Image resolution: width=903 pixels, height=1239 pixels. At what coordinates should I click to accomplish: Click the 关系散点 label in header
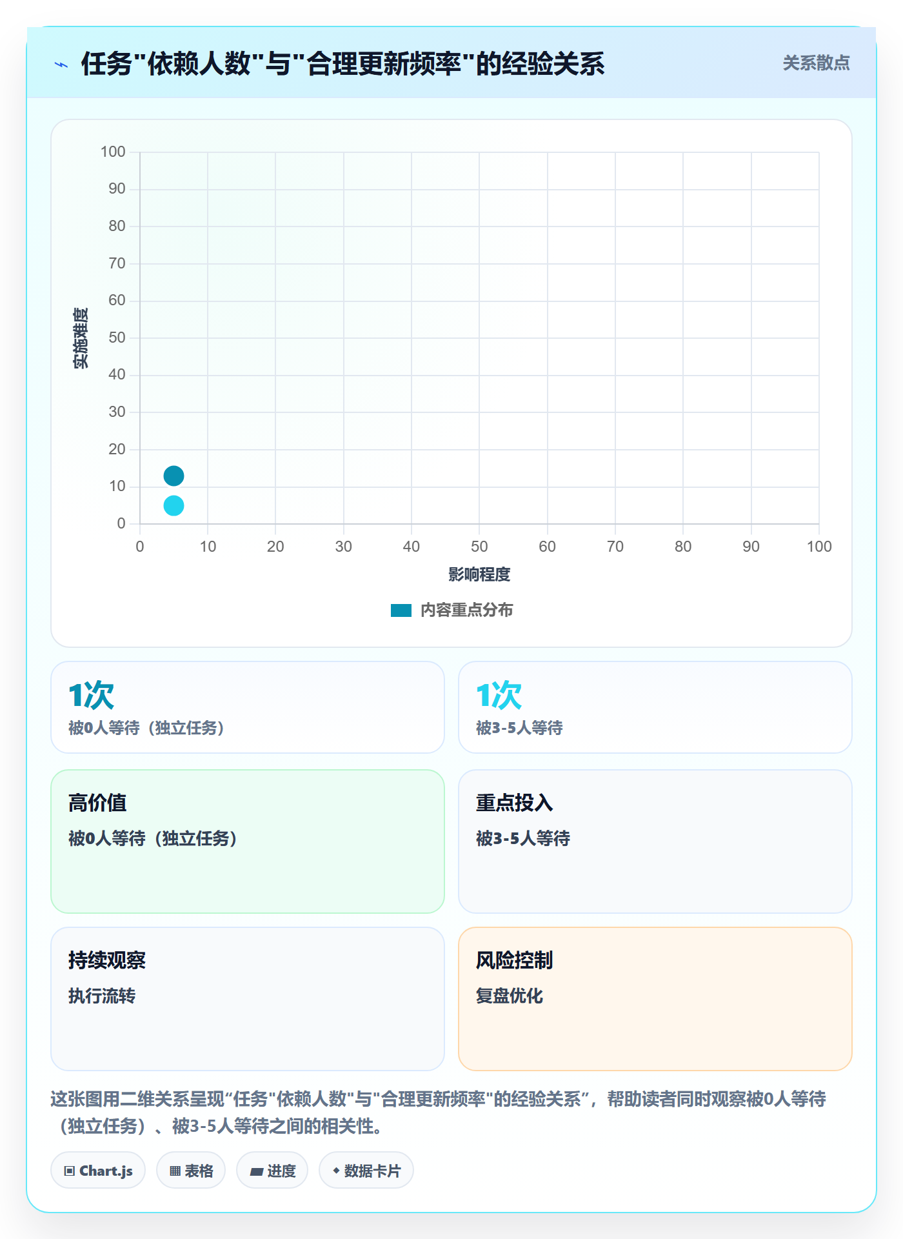click(x=816, y=63)
